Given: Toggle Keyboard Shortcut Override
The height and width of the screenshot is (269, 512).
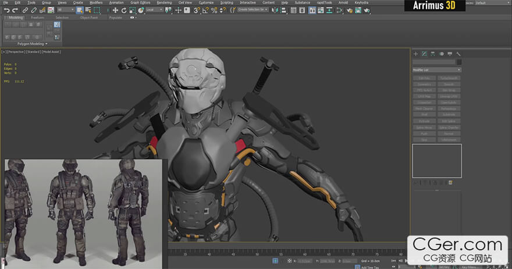Looking at the screenshot, I should 187,10.
